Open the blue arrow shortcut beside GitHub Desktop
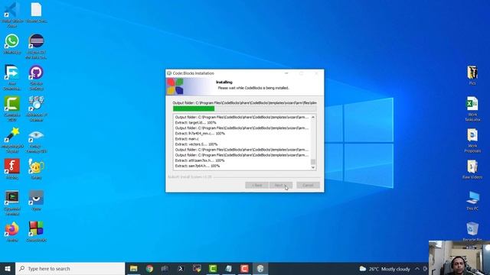Viewport: 490px width, 275px height. (12, 77)
